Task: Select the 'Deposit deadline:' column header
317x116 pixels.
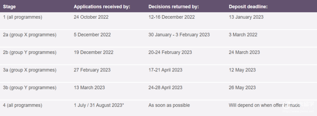Action: (248, 7)
